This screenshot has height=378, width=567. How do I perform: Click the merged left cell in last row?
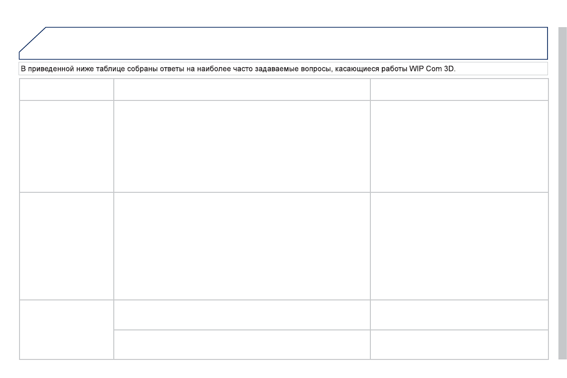pos(66,329)
